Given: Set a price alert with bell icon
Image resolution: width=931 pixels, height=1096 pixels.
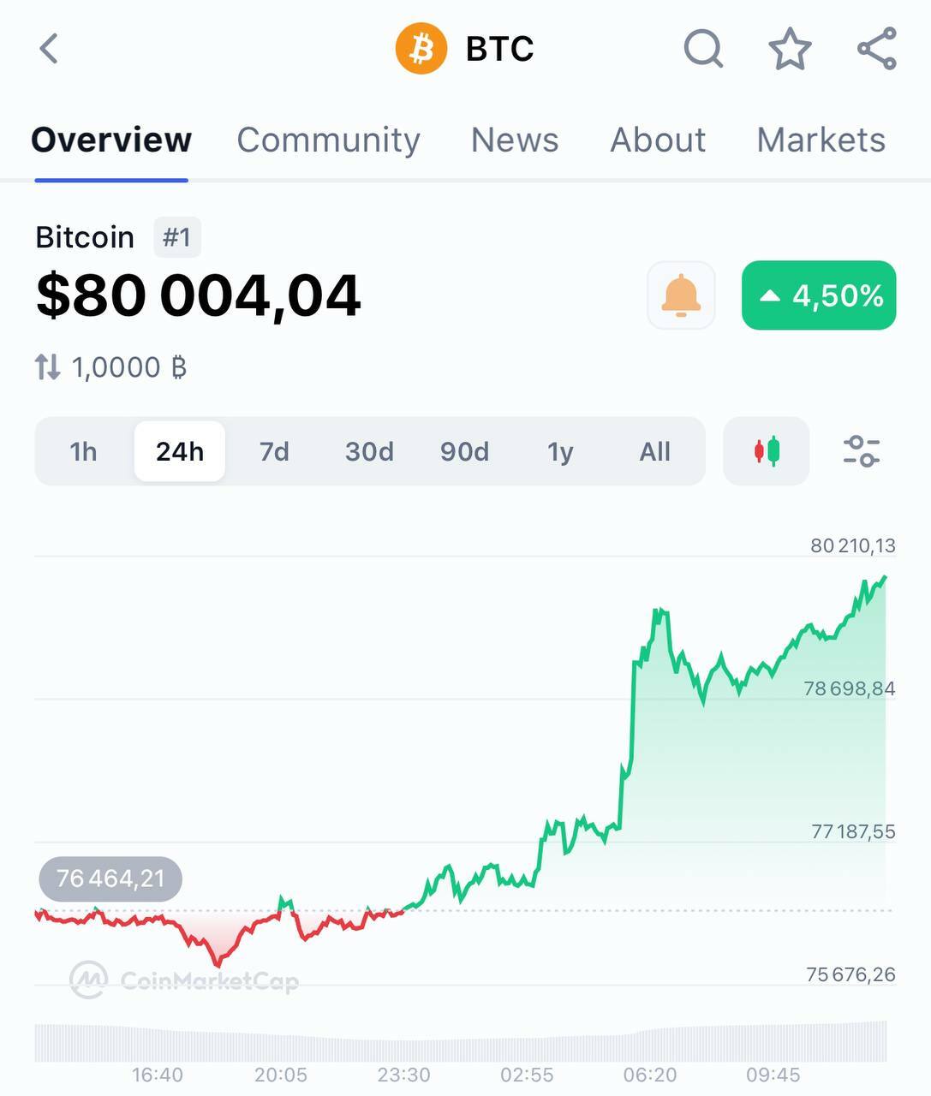Looking at the screenshot, I should pos(681,295).
